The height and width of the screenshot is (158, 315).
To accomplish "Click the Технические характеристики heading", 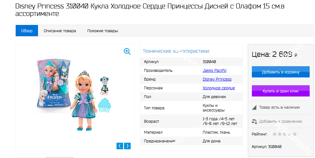I will coord(176,51).
